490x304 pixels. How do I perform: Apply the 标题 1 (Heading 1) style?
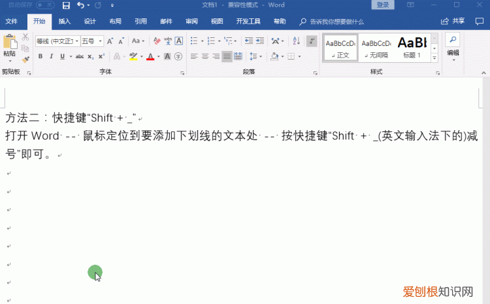coord(412,48)
